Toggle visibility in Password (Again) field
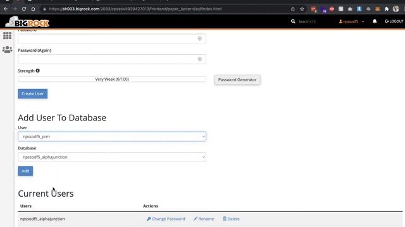The height and width of the screenshot is (227, 405). tap(200, 59)
